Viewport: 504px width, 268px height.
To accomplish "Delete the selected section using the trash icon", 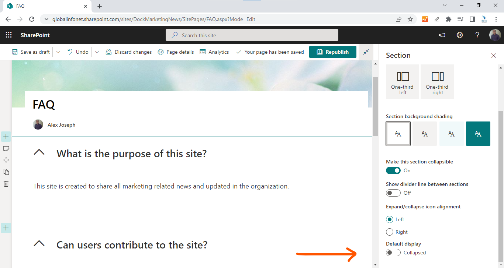I will point(6,183).
